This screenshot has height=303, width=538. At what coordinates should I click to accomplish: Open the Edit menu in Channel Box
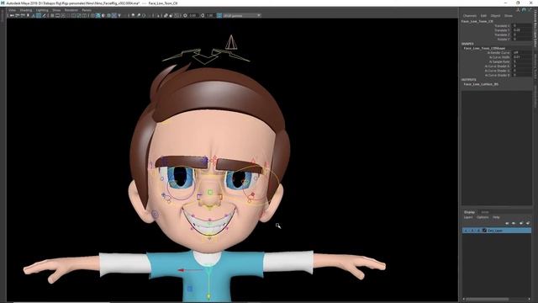(x=483, y=16)
